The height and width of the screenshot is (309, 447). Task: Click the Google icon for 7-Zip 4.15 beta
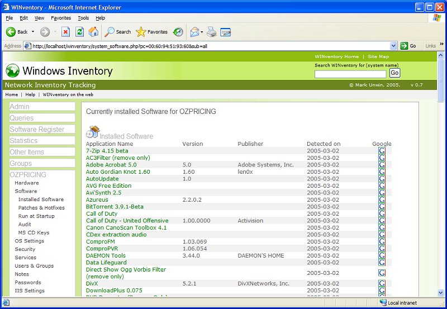coord(382,151)
